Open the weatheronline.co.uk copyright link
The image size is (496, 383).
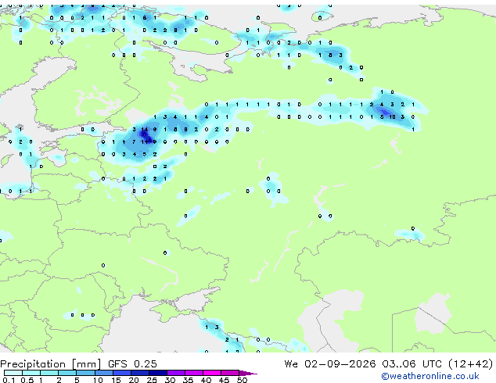click(430, 376)
